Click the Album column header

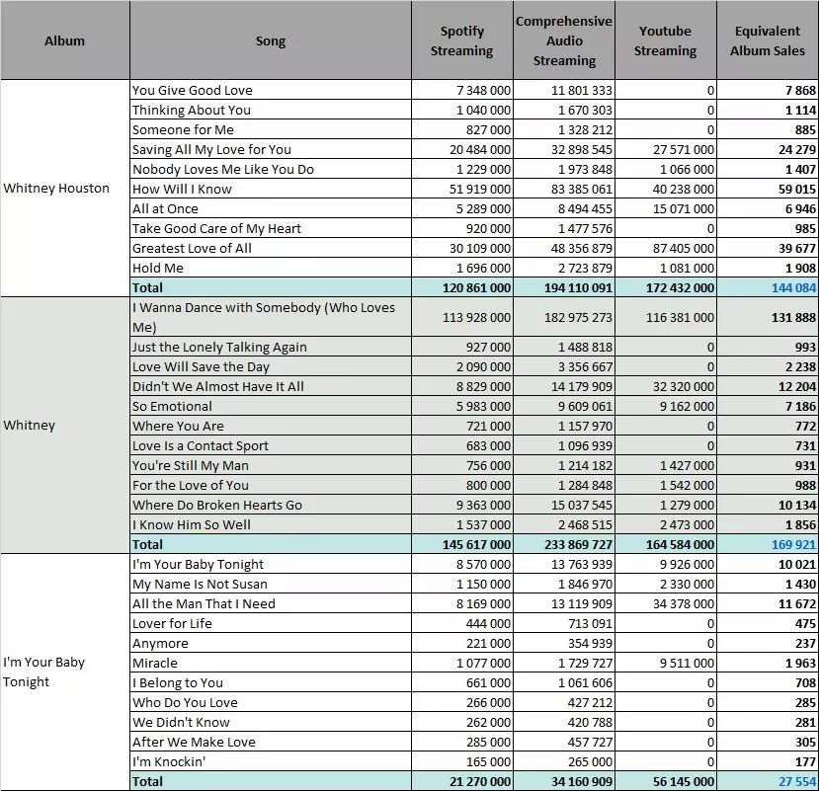(65, 40)
